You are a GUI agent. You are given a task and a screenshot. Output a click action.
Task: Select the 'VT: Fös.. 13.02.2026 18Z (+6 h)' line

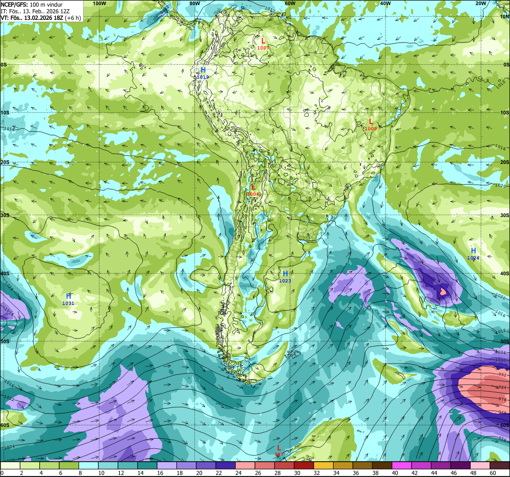pos(41,18)
